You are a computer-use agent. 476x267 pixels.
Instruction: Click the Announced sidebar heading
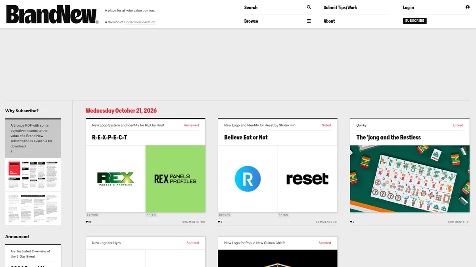[x=17, y=237]
